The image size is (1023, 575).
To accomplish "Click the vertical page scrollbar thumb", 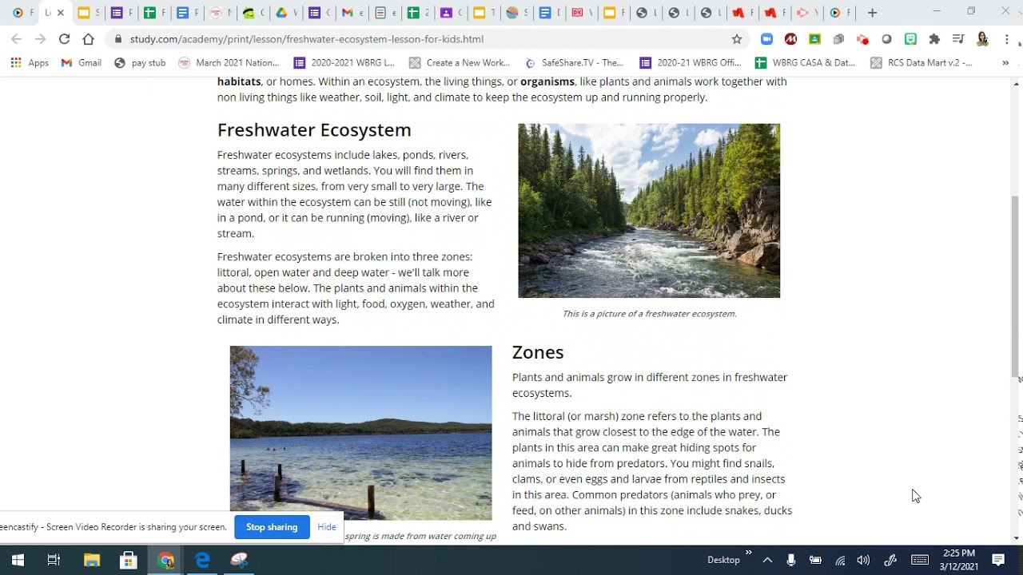I will point(1017,287).
